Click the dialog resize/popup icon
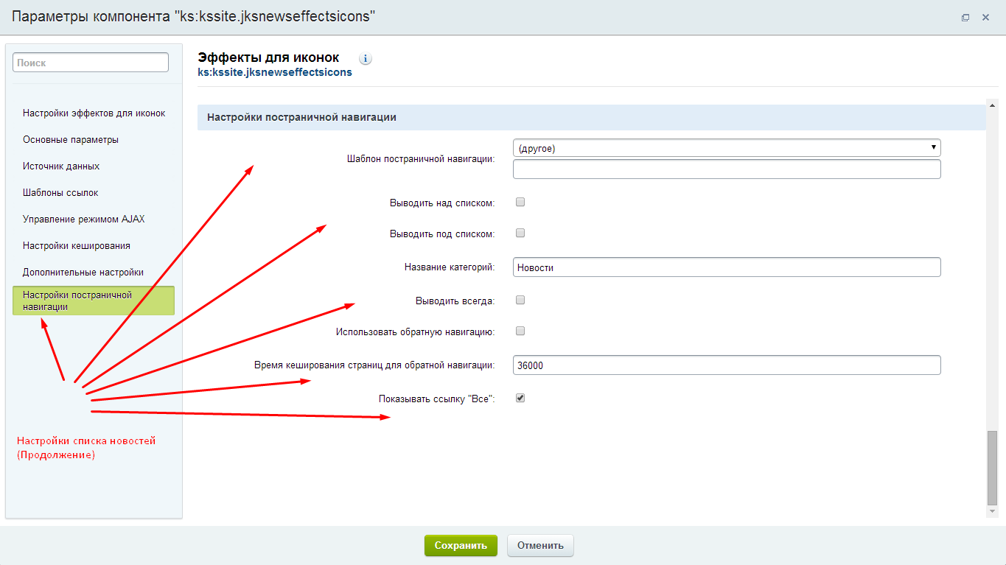This screenshot has width=1006, height=565. (x=965, y=17)
